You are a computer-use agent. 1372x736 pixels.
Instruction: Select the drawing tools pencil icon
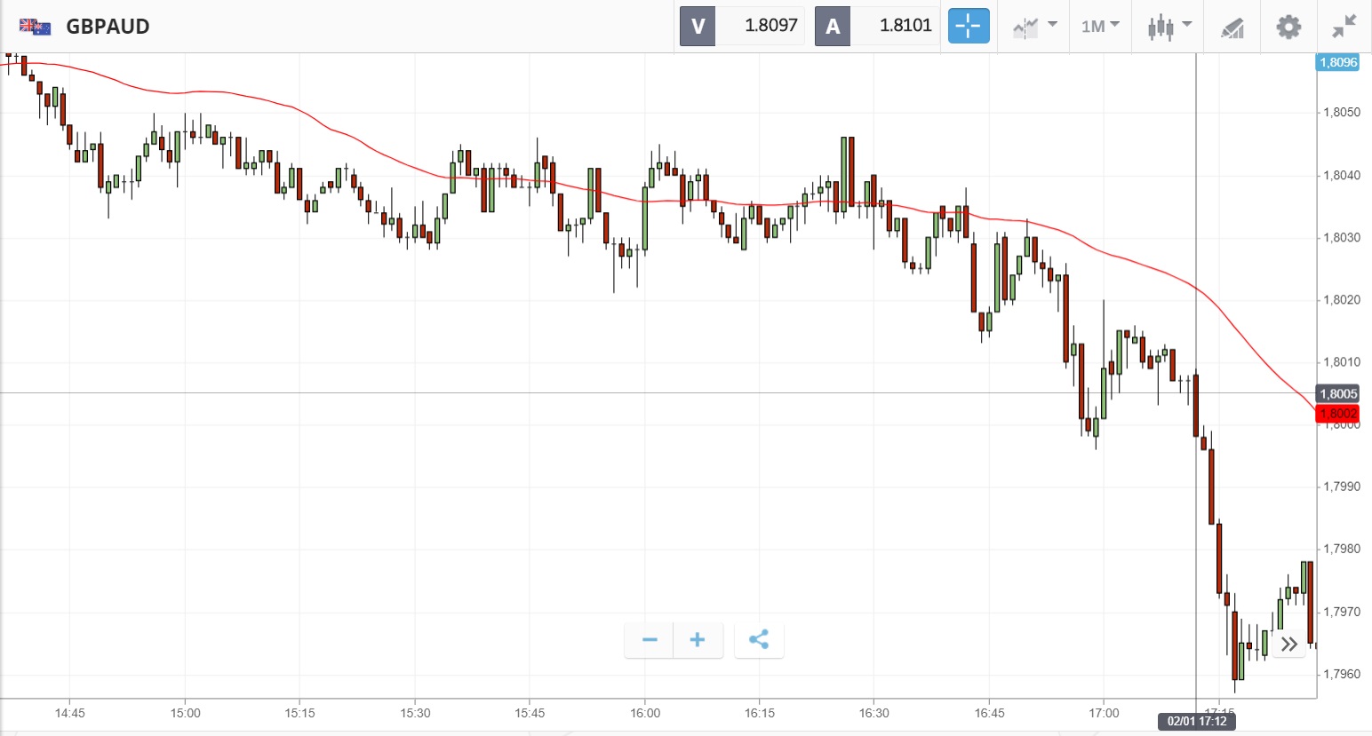tap(1232, 28)
